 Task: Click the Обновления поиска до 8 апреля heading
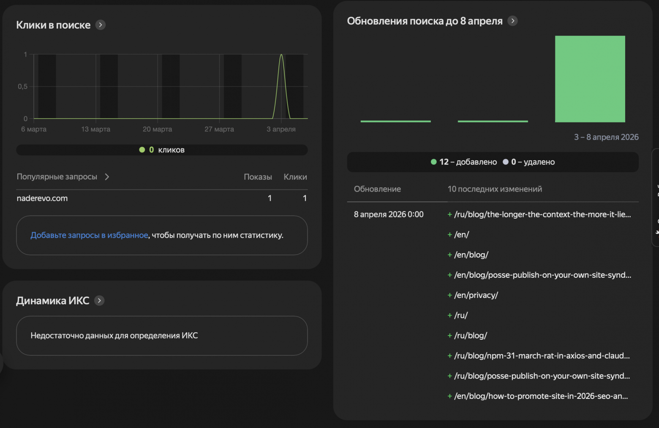[425, 21]
